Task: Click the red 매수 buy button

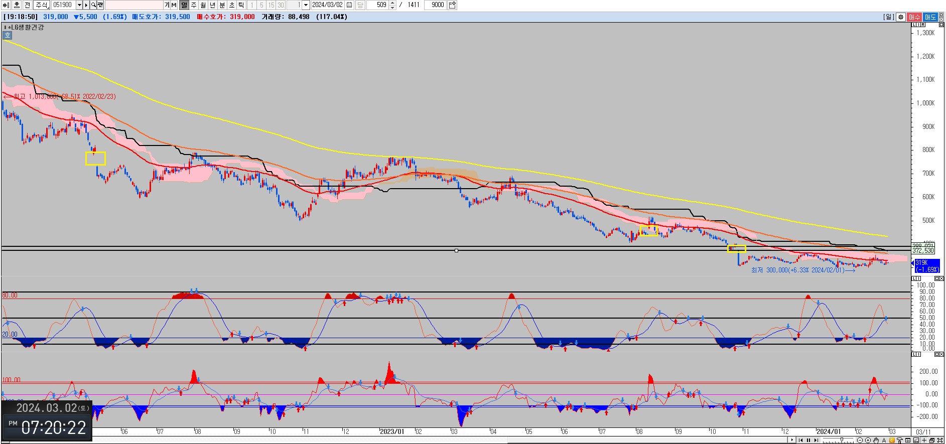Action: point(914,17)
